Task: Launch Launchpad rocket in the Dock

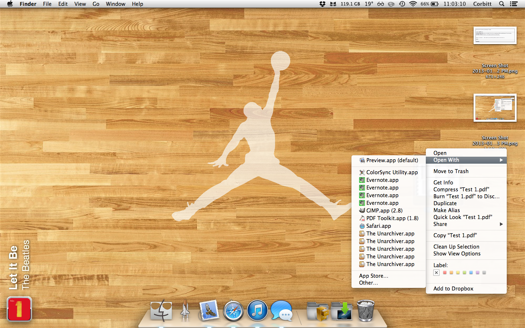Action: point(185,311)
